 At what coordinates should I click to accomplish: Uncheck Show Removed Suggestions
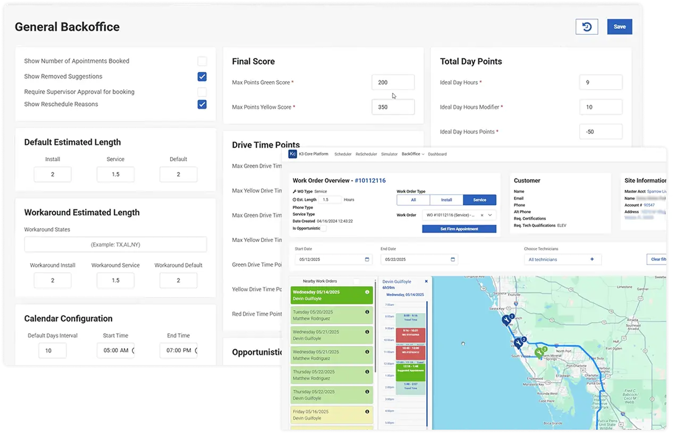(x=202, y=76)
